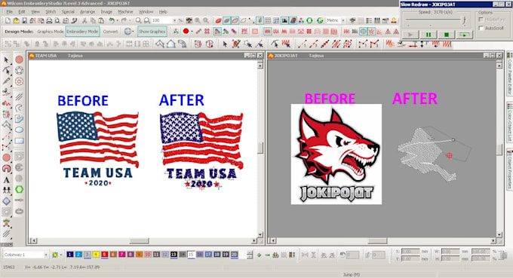This screenshot has height=278, width=513.
Task: Open the Arrange menu
Action: pos(88,12)
